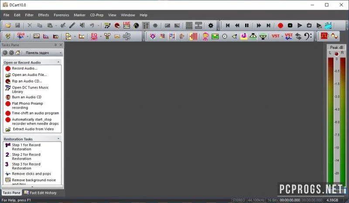
Task: Collapse the Open or Record Audio section
Action: coord(58,62)
